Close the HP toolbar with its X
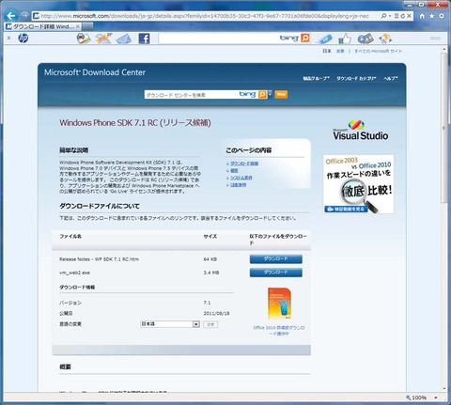The height and width of the screenshot is (405, 451). click(8, 39)
